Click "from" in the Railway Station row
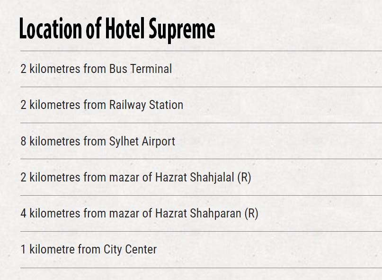Screen dimensions: 382x280 coord(95,105)
